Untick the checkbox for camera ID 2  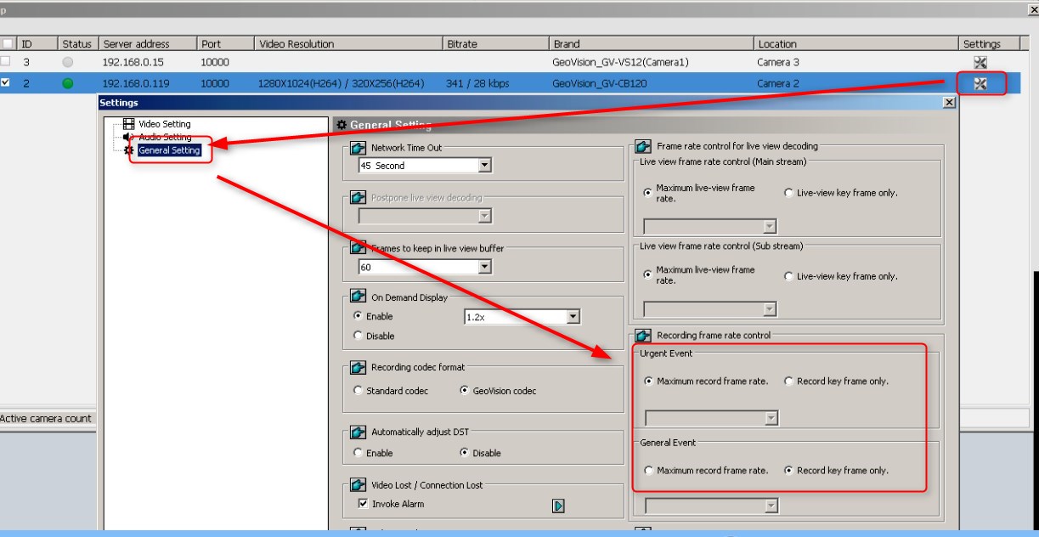(7, 83)
